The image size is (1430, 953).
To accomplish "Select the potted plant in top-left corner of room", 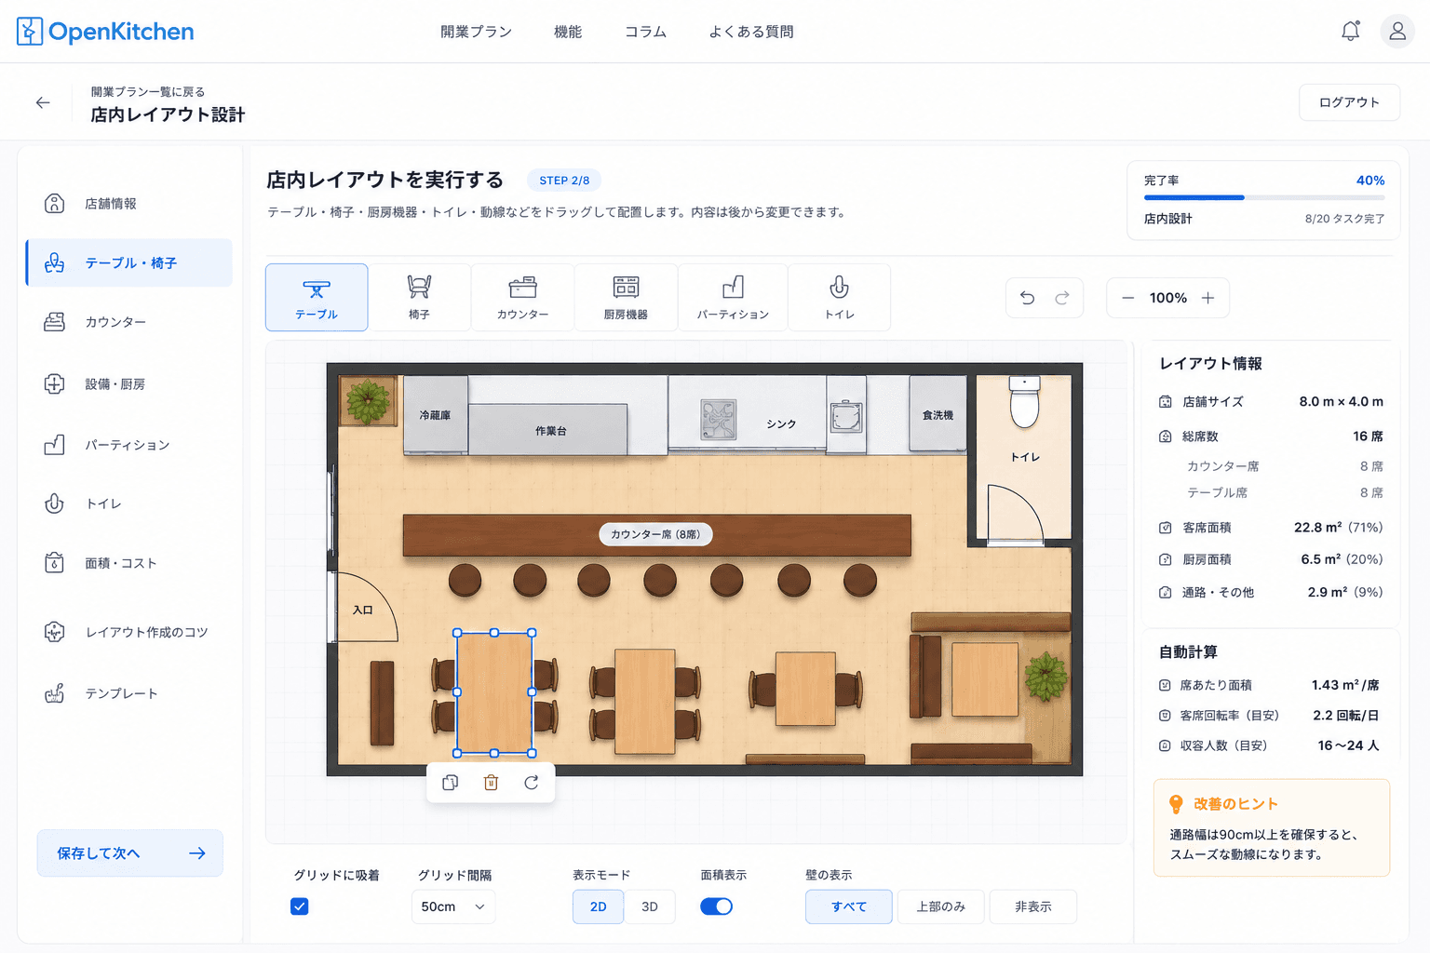I will tap(369, 401).
